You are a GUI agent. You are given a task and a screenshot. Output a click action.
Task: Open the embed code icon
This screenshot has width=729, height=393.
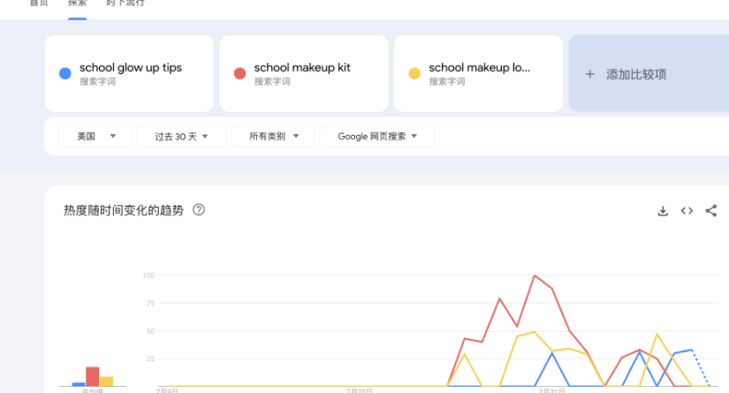(x=687, y=210)
